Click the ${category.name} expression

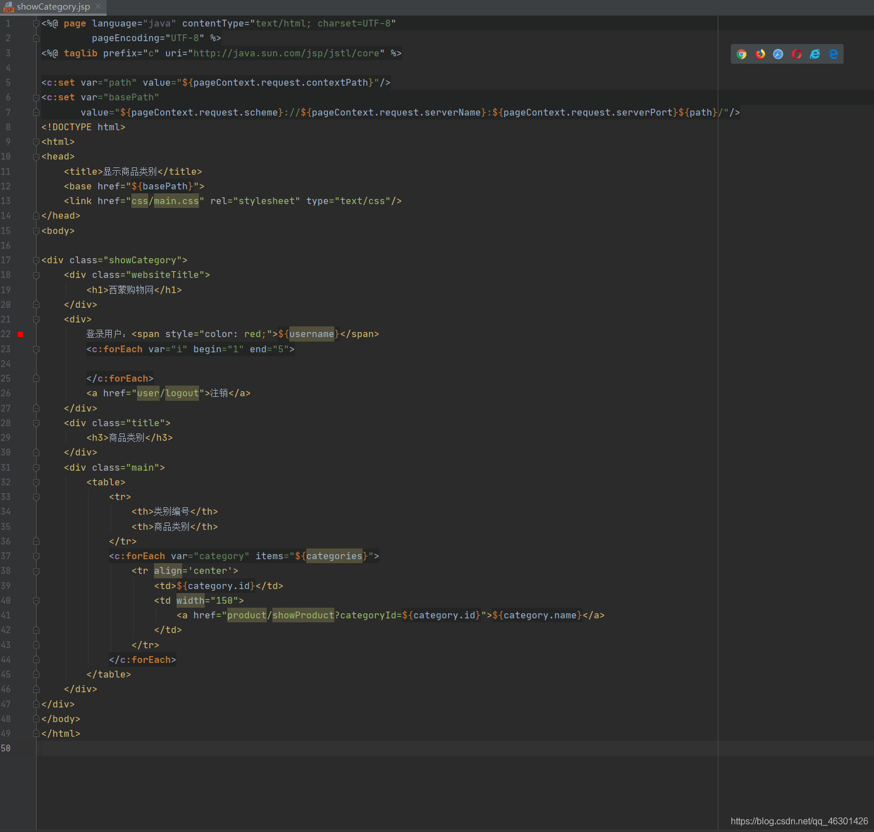click(537, 616)
